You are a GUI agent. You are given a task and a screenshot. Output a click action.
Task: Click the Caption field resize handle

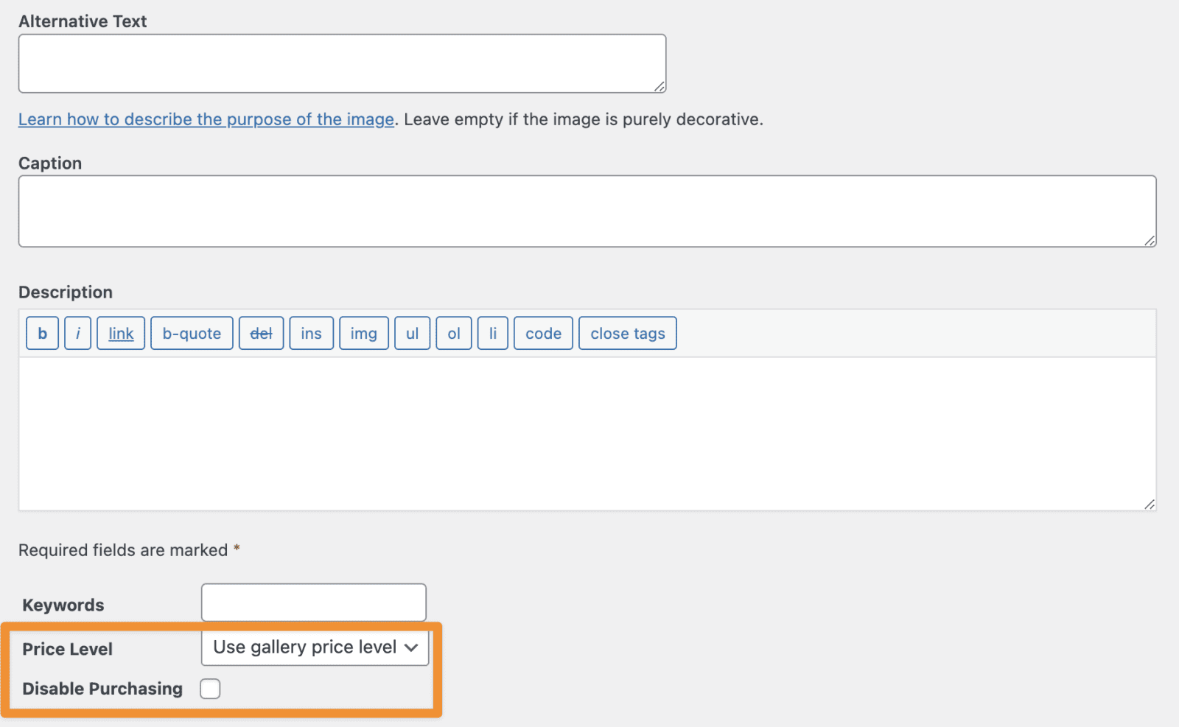pyautogui.click(x=1150, y=240)
